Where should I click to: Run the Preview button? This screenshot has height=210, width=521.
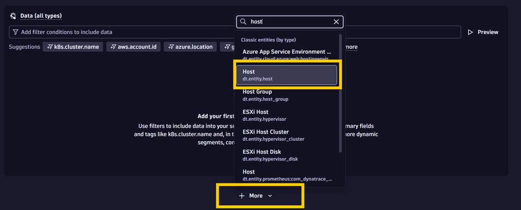[x=483, y=32]
